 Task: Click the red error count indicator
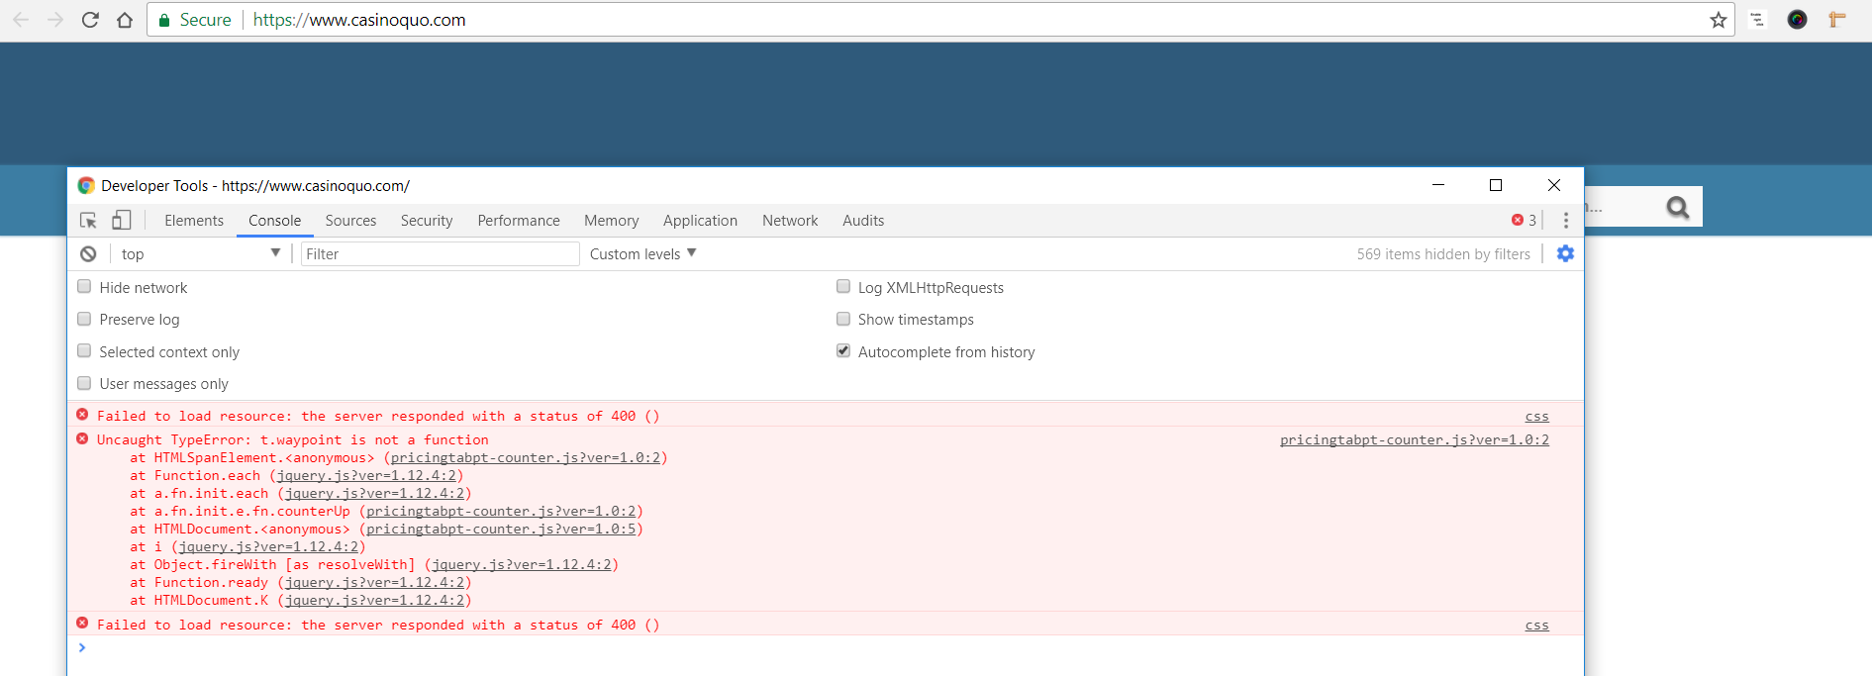[x=1524, y=221]
